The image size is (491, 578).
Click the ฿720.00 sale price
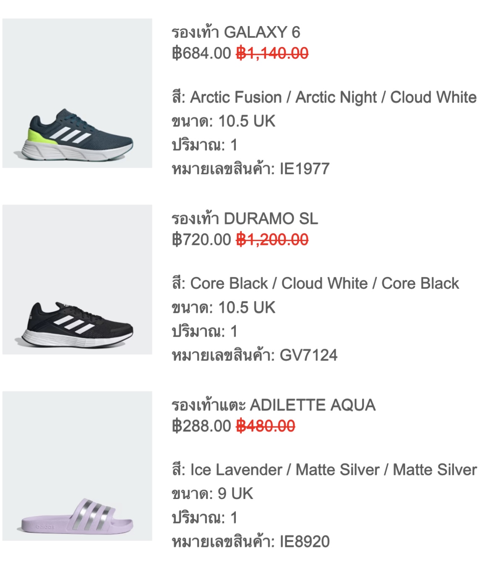coord(201,240)
